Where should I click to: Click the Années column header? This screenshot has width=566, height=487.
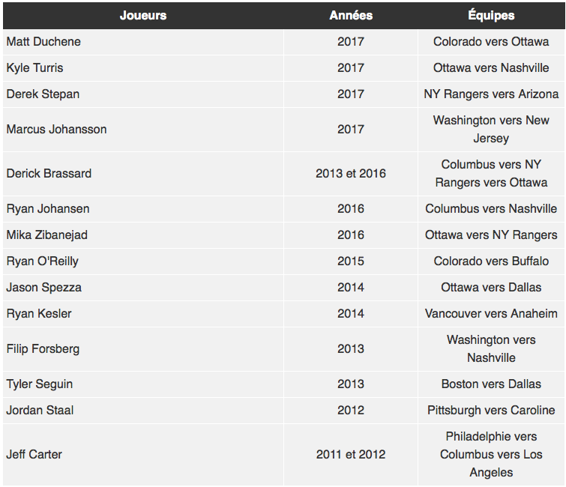(x=351, y=16)
